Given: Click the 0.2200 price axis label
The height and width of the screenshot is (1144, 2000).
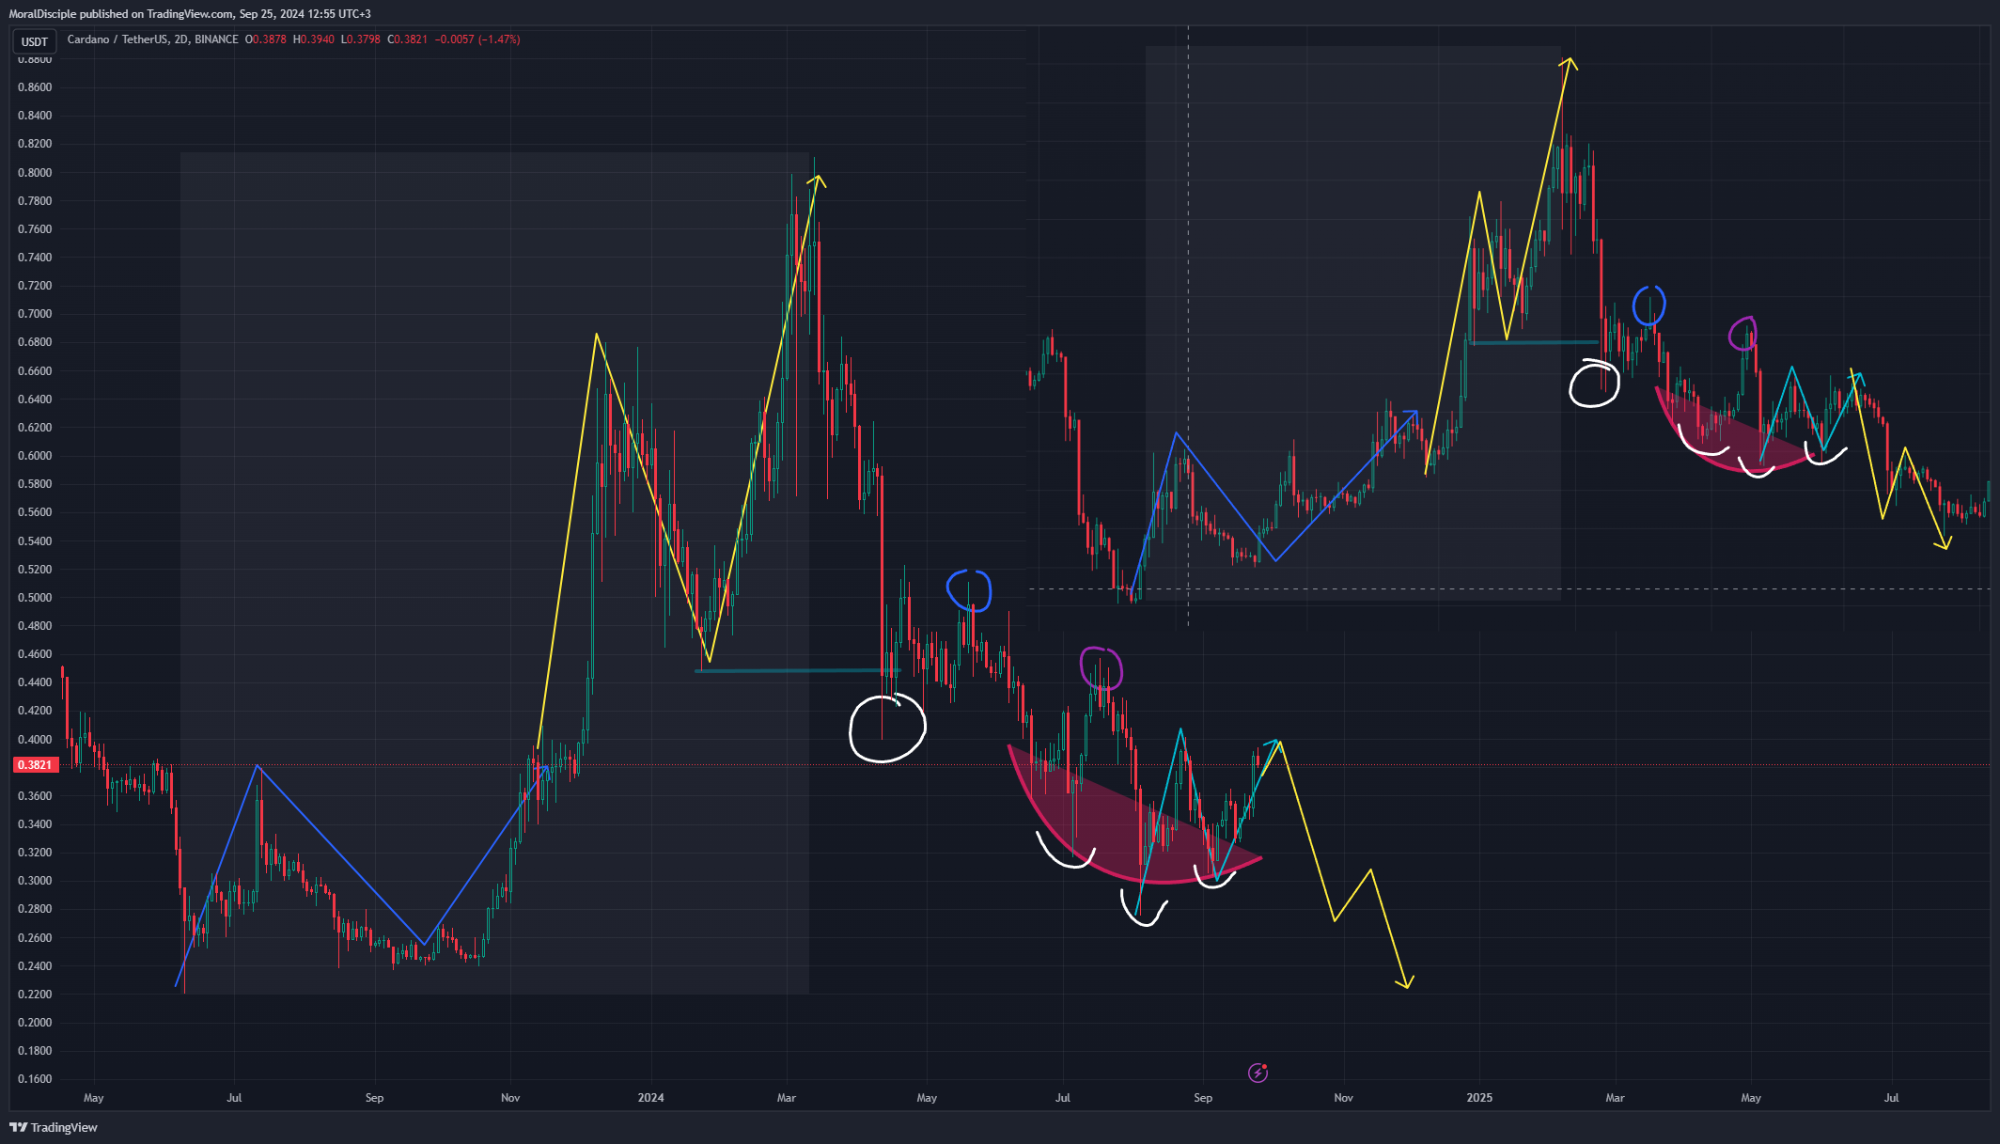Looking at the screenshot, I should [35, 995].
